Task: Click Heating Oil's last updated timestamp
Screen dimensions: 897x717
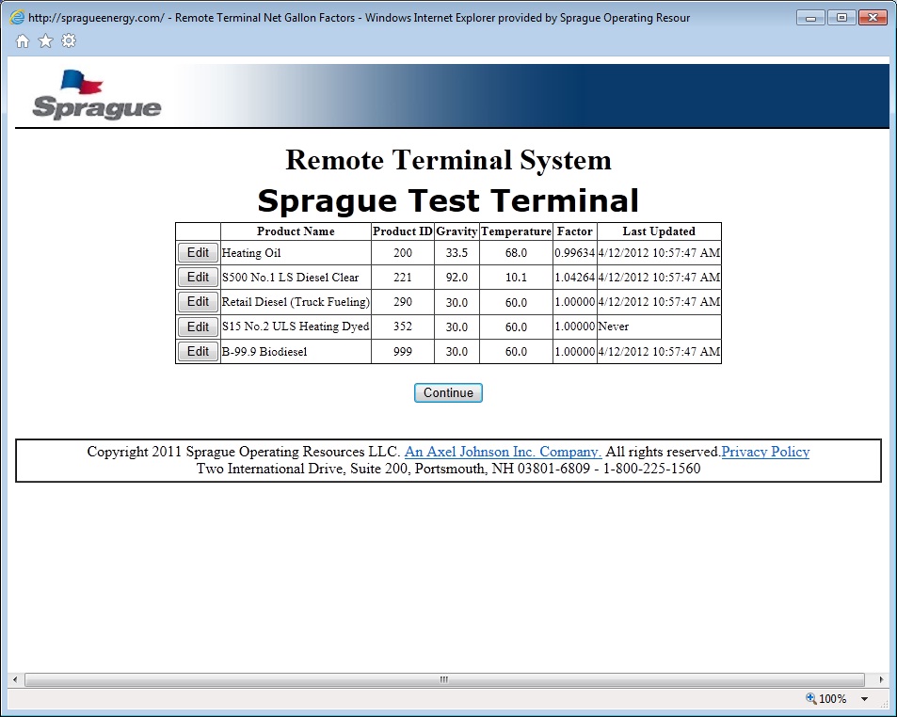Action: (659, 253)
